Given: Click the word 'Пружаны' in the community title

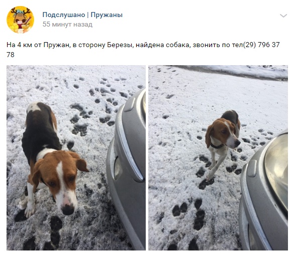Looking at the screenshot, I should 107,15.
